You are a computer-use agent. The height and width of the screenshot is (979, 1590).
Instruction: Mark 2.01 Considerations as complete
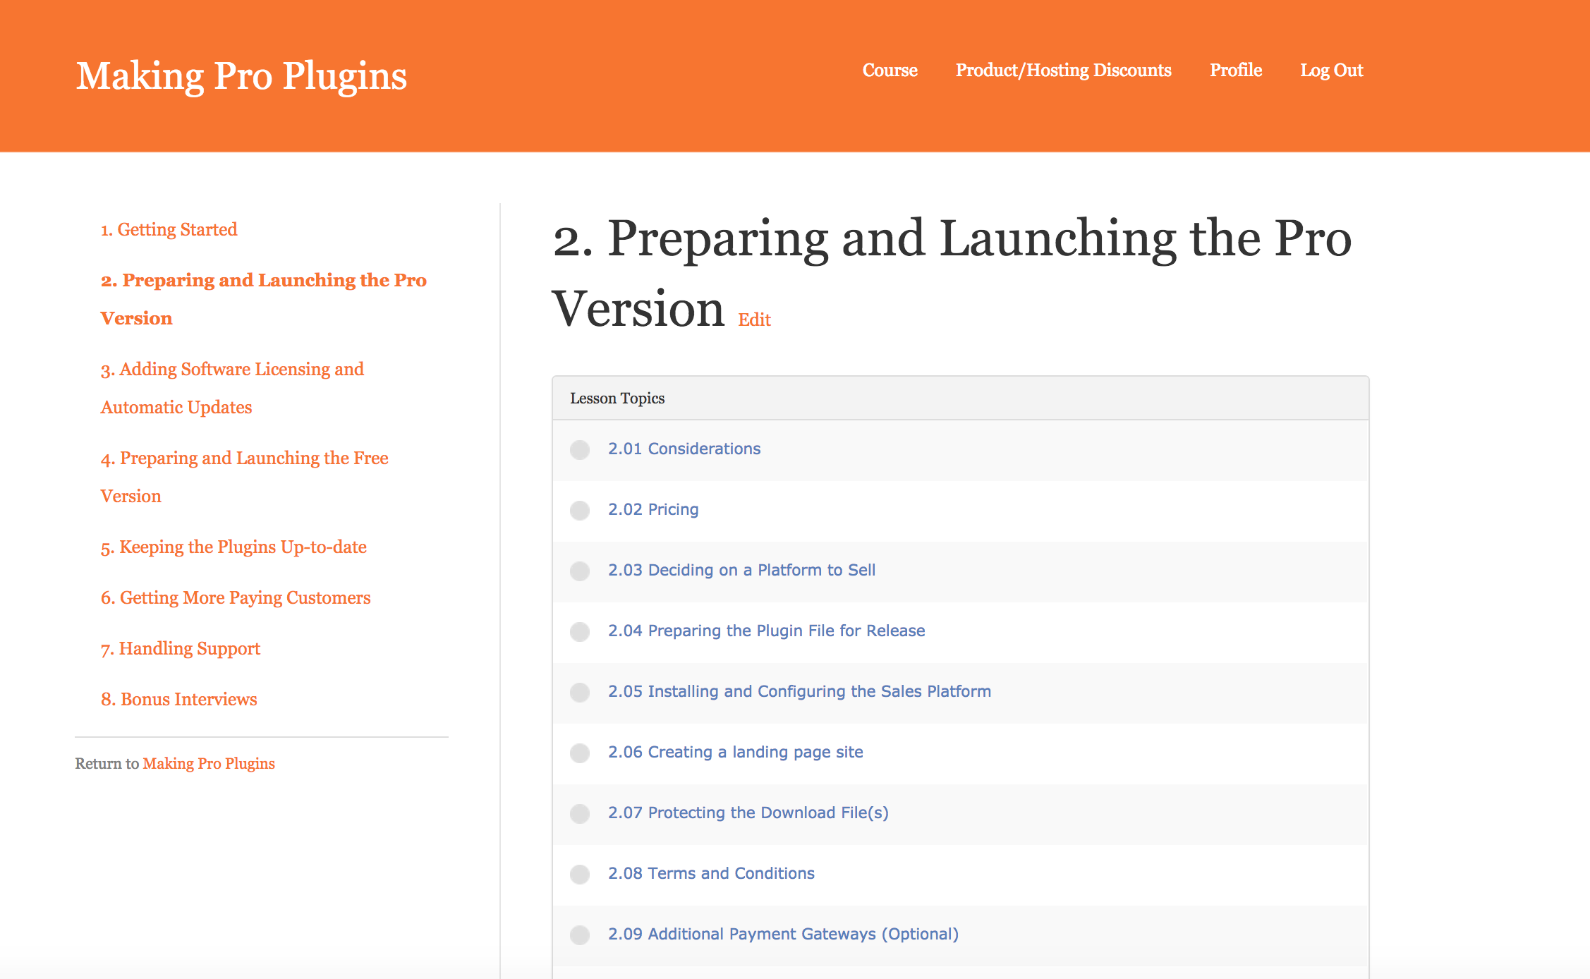tap(580, 449)
